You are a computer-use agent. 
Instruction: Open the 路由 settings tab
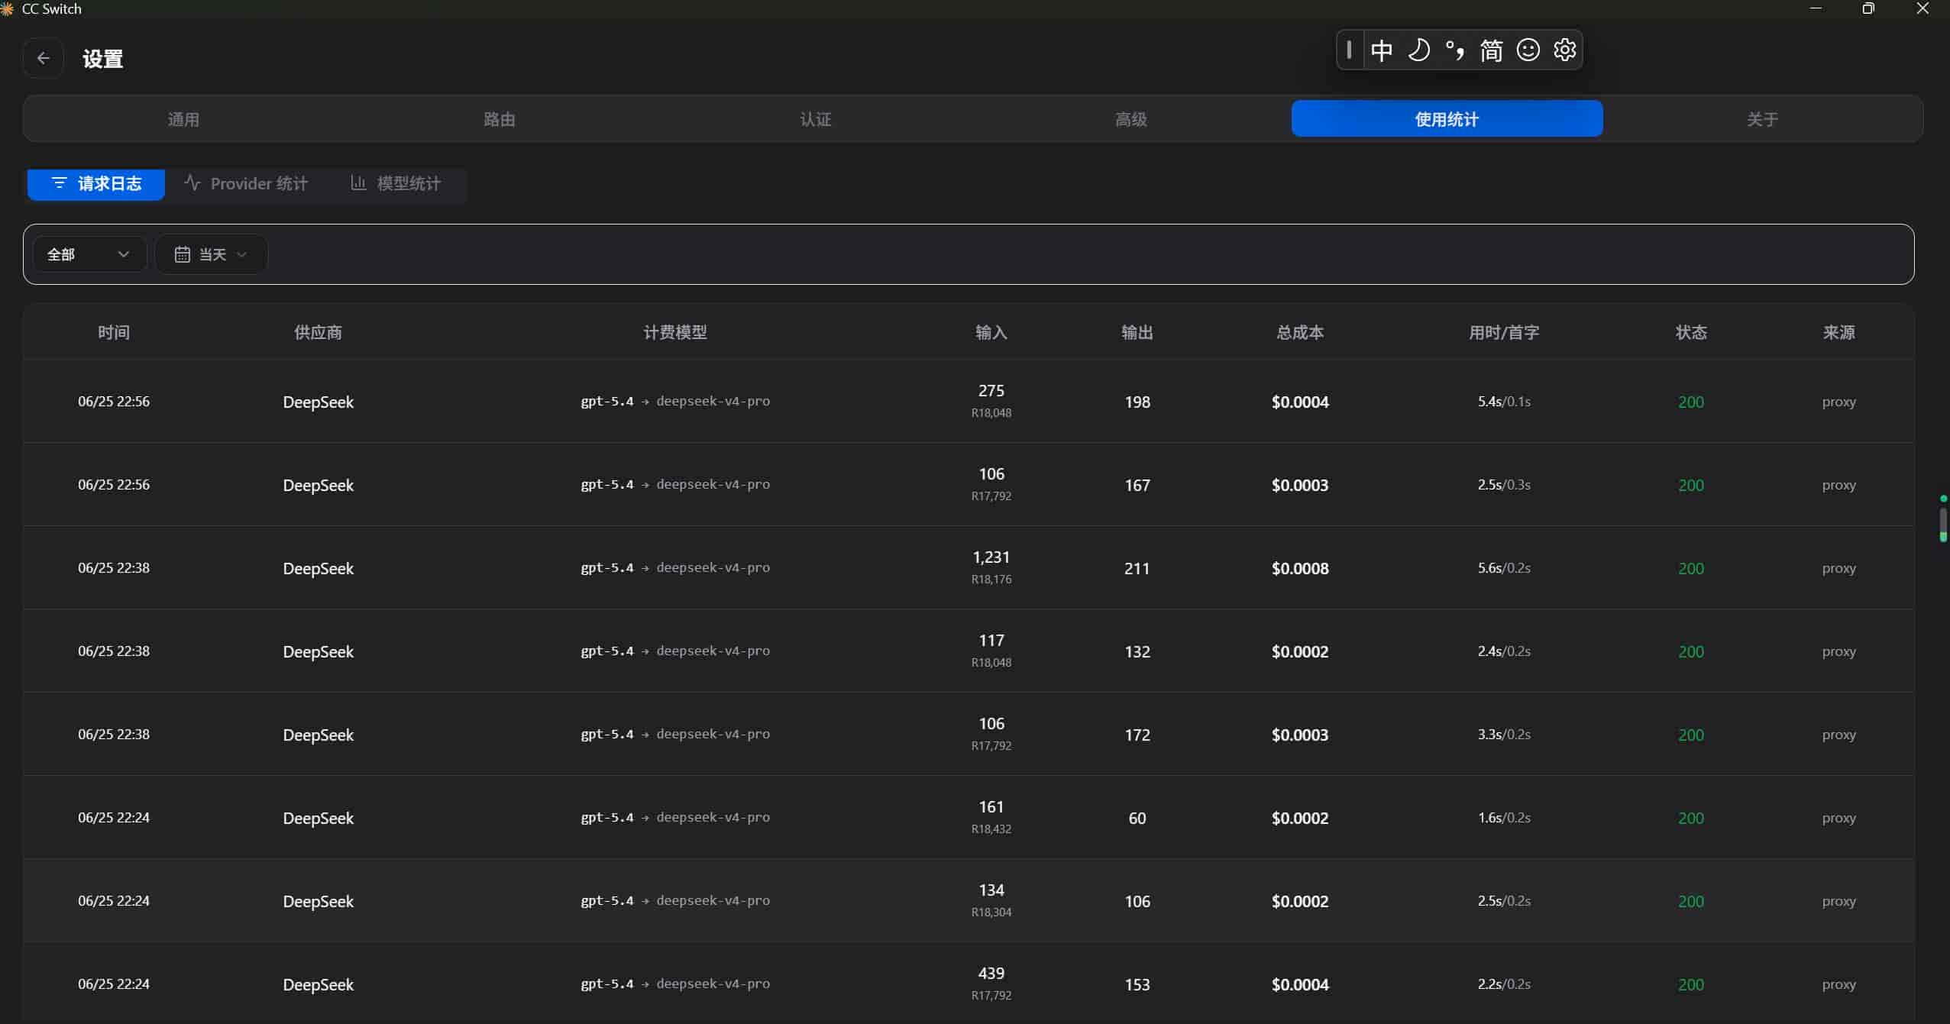500,119
